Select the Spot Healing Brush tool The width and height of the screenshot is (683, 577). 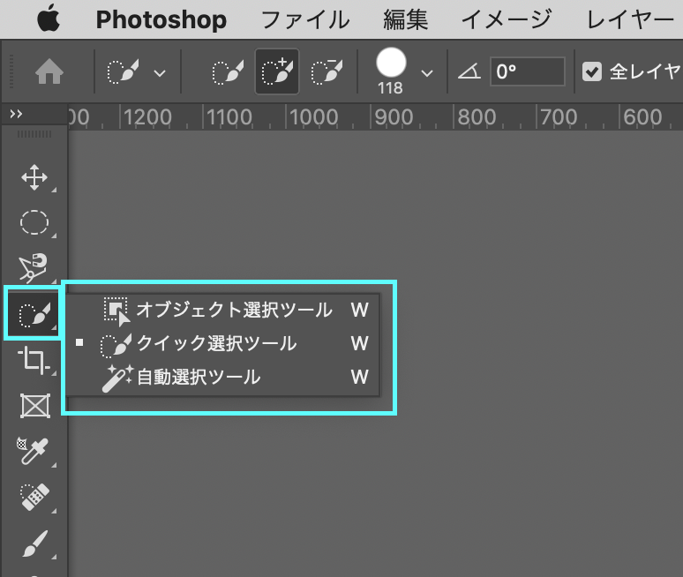click(34, 498)
